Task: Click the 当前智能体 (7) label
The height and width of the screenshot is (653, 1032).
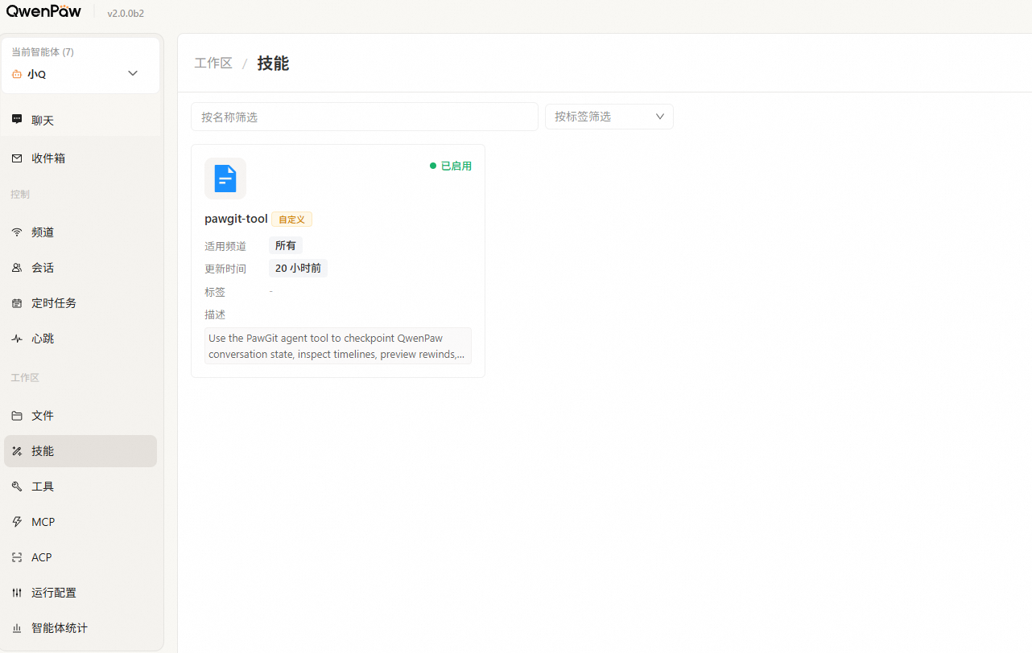Action: (43, 51)
